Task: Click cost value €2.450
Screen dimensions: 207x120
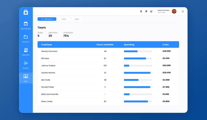Action: pos(166,58)
